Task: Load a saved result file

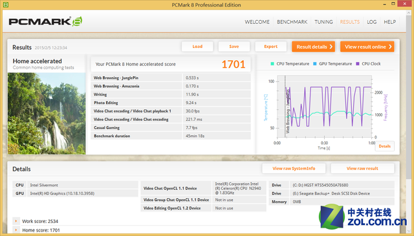Action: tap(197, 47)
